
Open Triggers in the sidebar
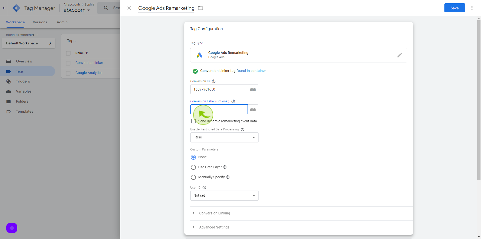tap(23, 81)
